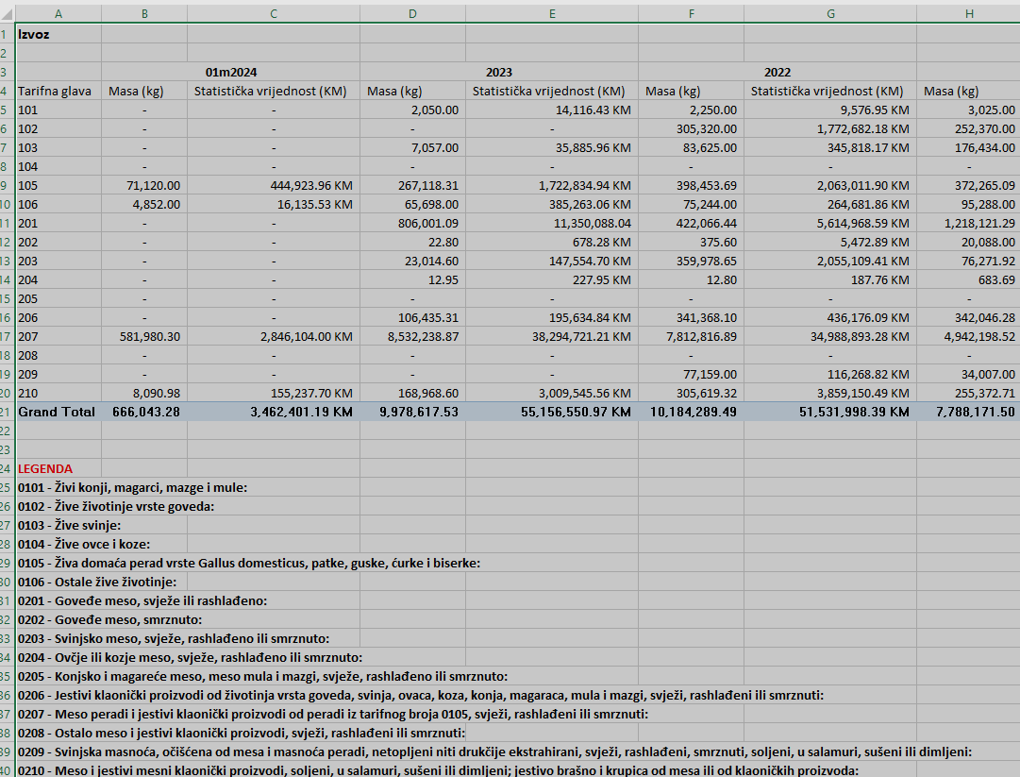Click the legend entry "0103 - Žive svinje"
The height and width of the screenshot is (777, 1020).
coord(70,525)
